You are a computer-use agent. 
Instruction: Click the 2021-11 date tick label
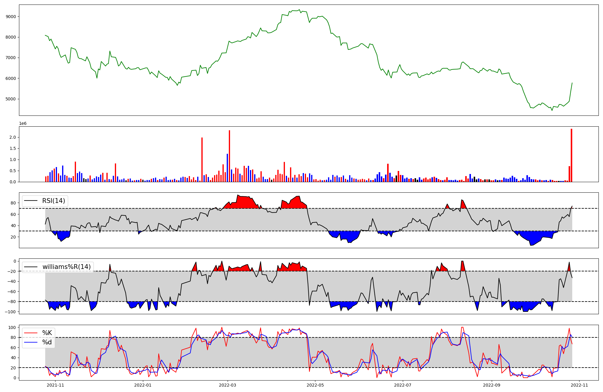click(55, 385)
